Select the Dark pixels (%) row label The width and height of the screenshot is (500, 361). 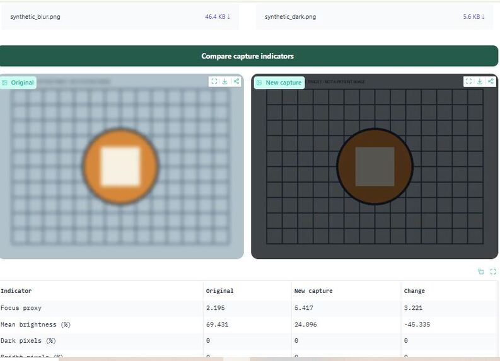pos(28,341)
